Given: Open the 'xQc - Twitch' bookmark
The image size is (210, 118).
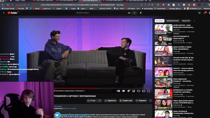Looking at the screenshot, I should (119, 9).
